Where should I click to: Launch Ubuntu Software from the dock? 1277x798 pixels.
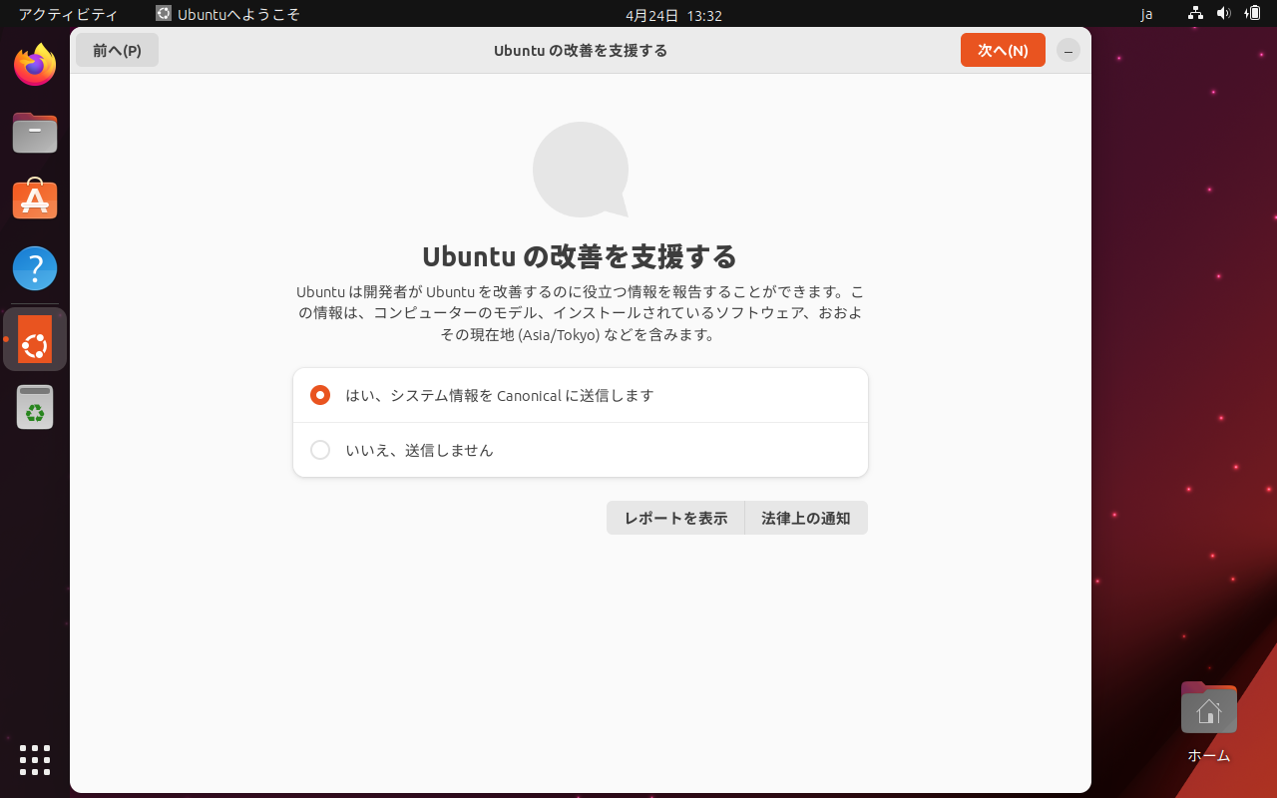[x=35, y=199]
